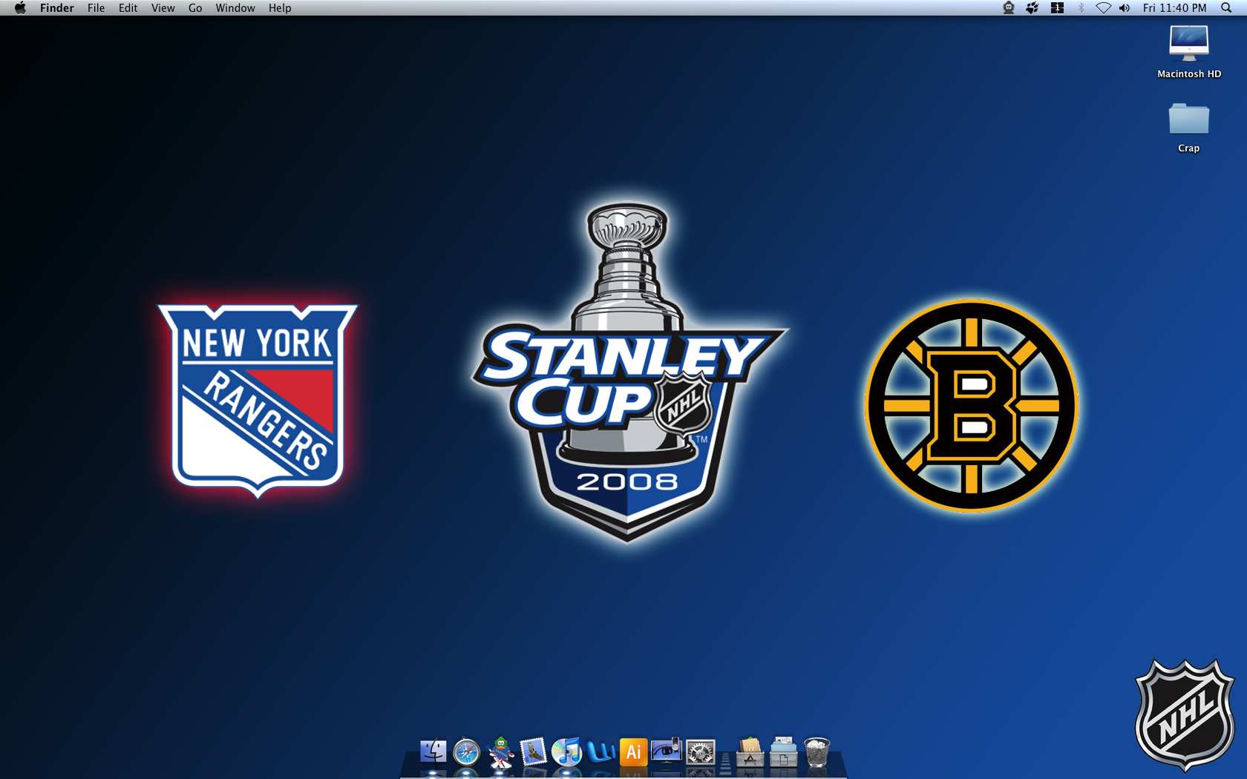
Task: Click the Bluetooth status icon
Action: (x=1081, y=8)
